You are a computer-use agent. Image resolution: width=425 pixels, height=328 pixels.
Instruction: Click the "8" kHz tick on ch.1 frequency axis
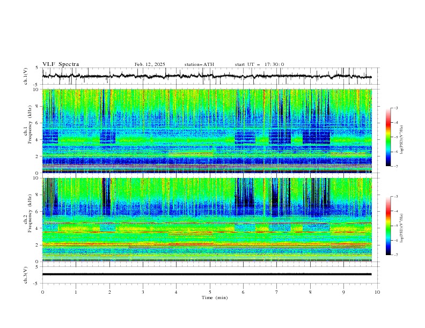pos(37,106)
